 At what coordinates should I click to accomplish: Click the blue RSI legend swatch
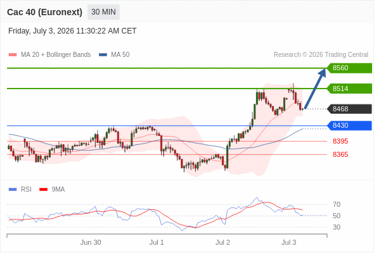[13, 190]
